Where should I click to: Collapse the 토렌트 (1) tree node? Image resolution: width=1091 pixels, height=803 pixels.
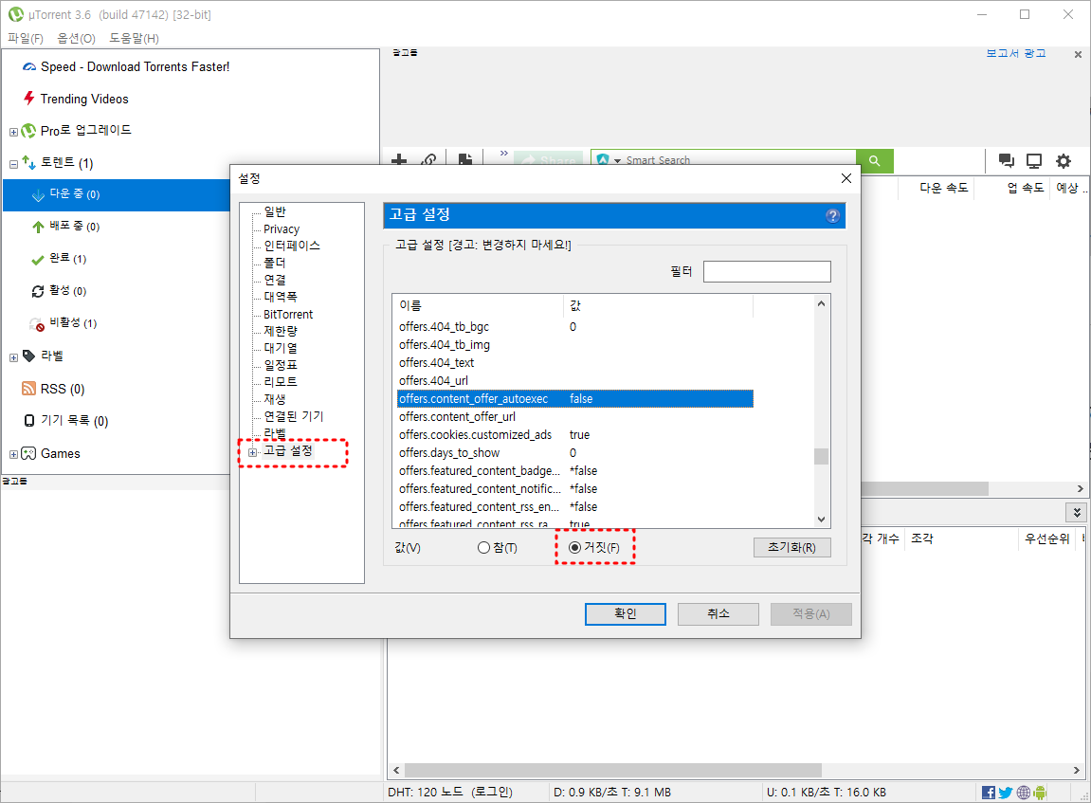13,164
